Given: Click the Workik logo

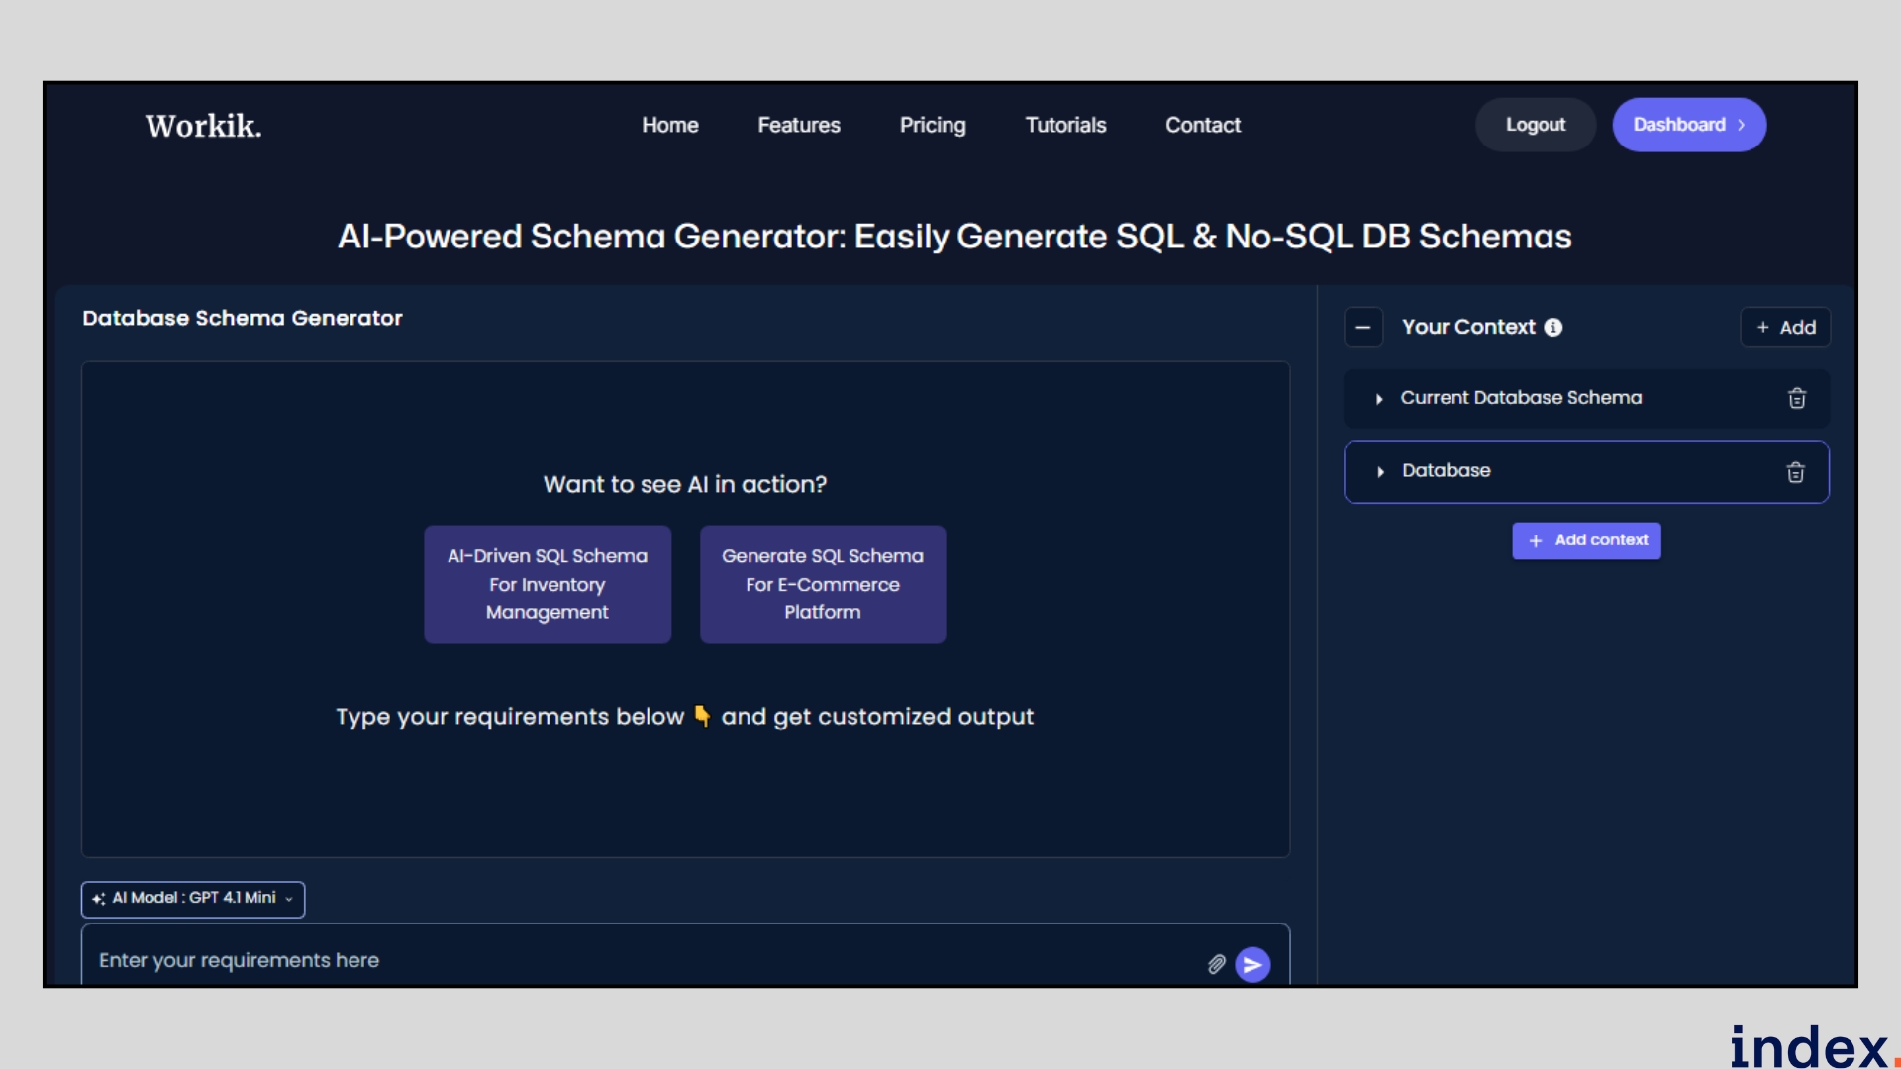Looking at the screenshot, I should pos(204,126).
